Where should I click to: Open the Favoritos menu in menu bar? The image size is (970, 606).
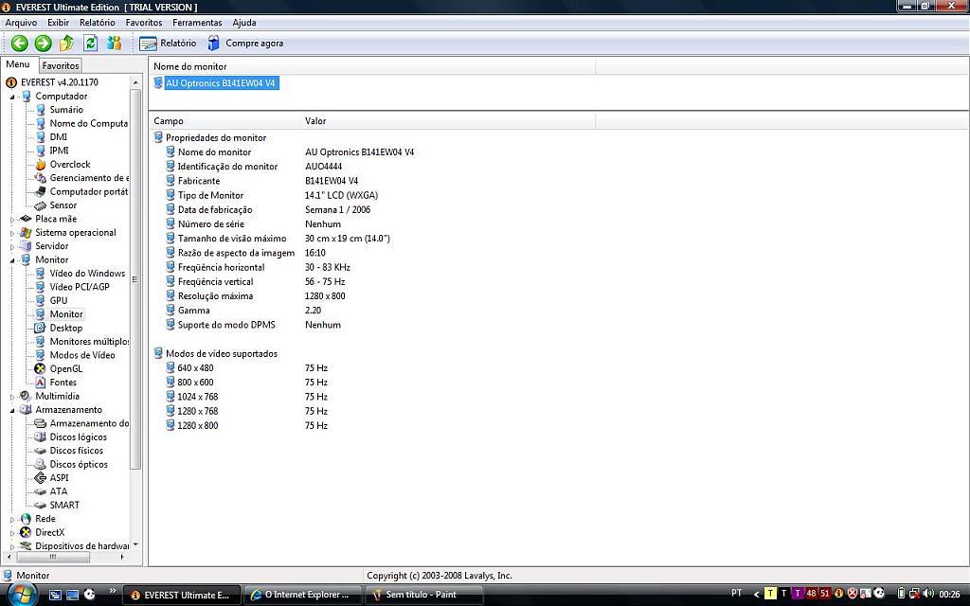coord(144,23)
